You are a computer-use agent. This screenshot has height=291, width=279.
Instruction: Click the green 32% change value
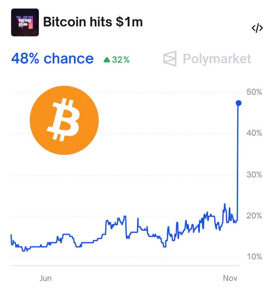pyautogui.click(x=120, y=60)
